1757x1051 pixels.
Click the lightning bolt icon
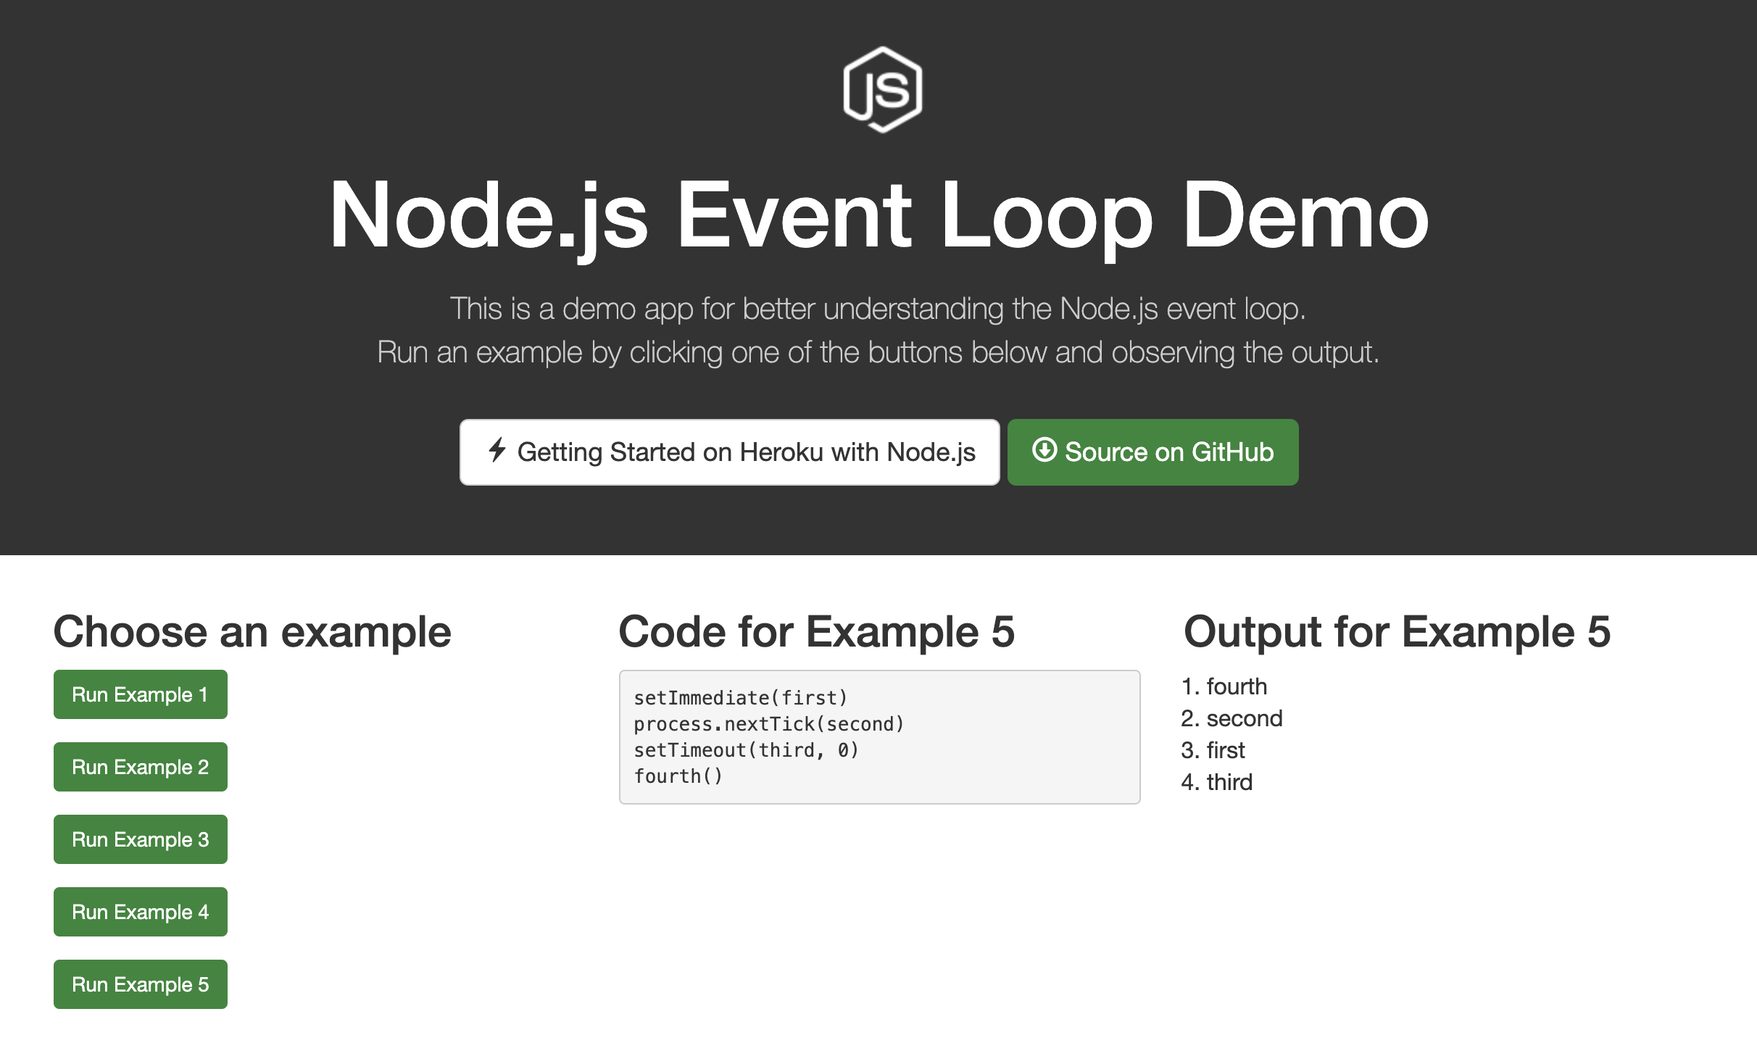click(x=497, y=450)
